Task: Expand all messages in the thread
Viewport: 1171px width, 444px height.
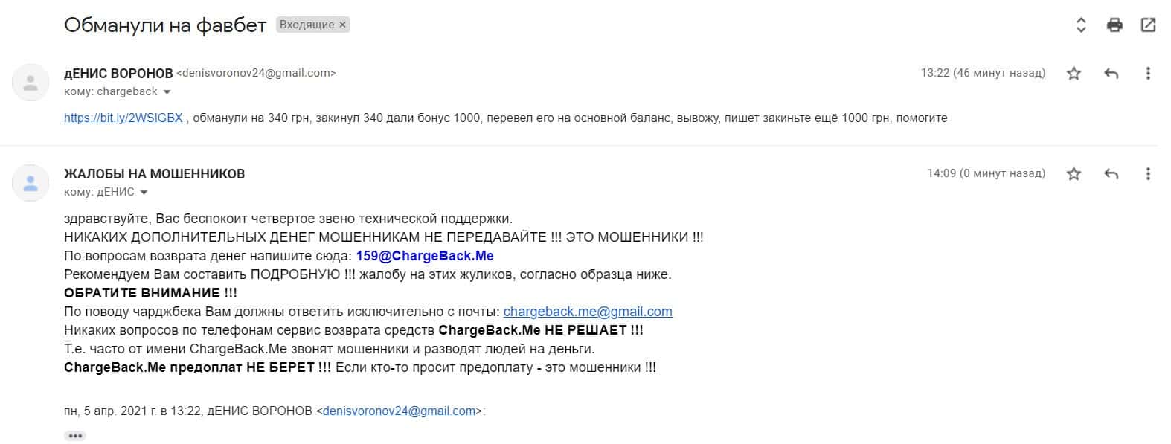Action: [x=1081, y=25]
